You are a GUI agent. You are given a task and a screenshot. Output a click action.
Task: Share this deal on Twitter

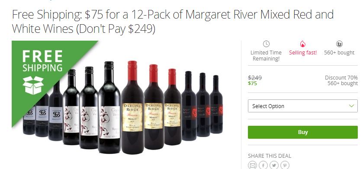click(x=274, y=165)
